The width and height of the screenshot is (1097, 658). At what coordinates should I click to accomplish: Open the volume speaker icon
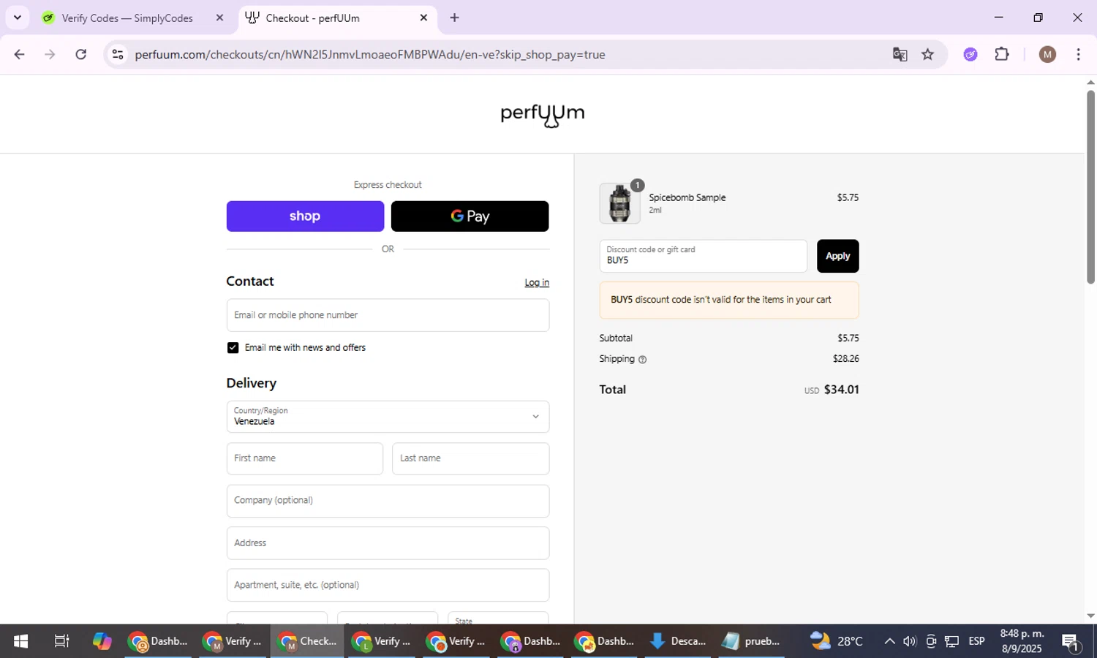pos(910,641)
